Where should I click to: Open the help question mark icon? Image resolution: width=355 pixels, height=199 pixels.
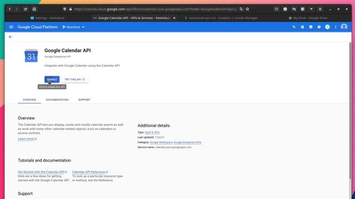(319, 27)
